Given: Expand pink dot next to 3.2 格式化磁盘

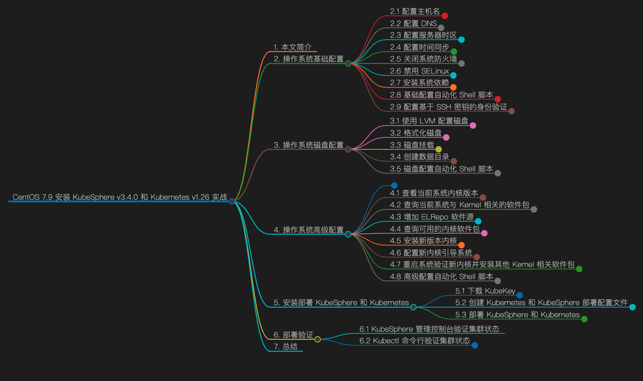Looking at the screenshot, I should pos(446,137).
